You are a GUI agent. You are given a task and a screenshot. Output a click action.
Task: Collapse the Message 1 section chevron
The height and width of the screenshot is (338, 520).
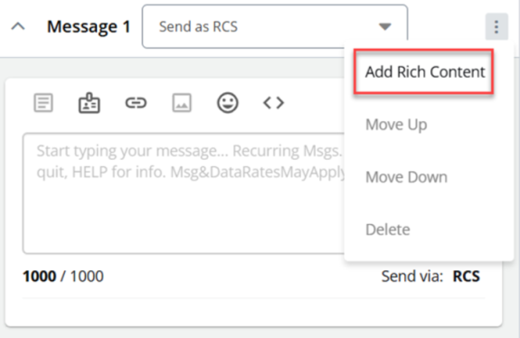point(18,26)
